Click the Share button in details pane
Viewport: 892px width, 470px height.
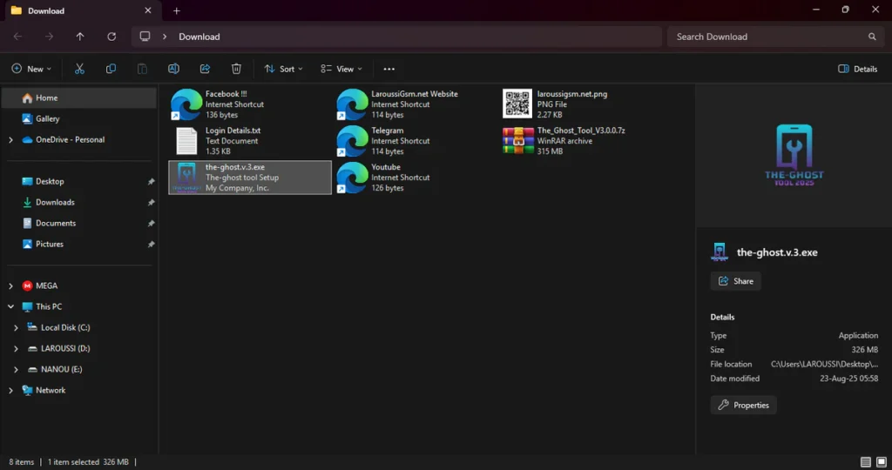point(735,281)
